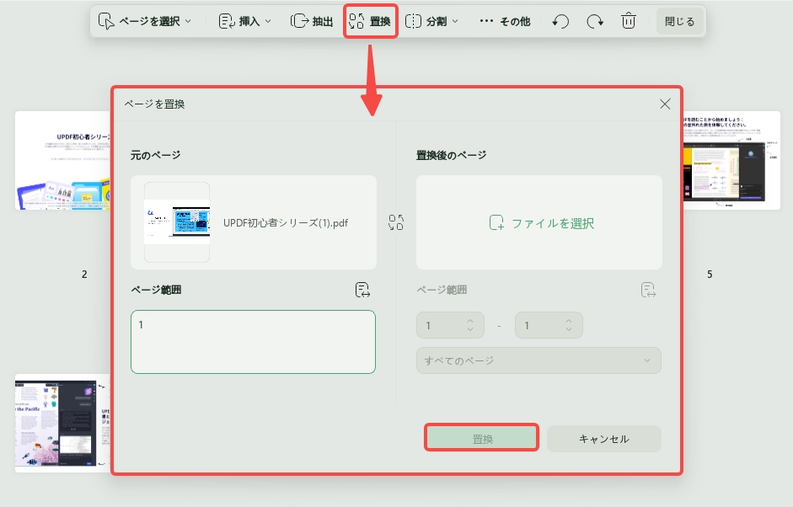Select the page 5 thumbnail behind the dialog
This screenshot has height=507, width=793.
[x=731, y=161]
